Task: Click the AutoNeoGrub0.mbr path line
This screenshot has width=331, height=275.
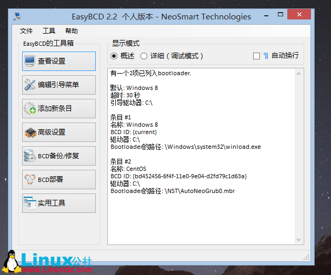Action: coord(173,191)
